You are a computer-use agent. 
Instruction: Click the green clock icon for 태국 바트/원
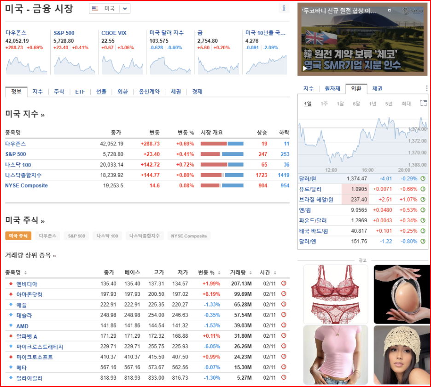click(x=423, y=231)
